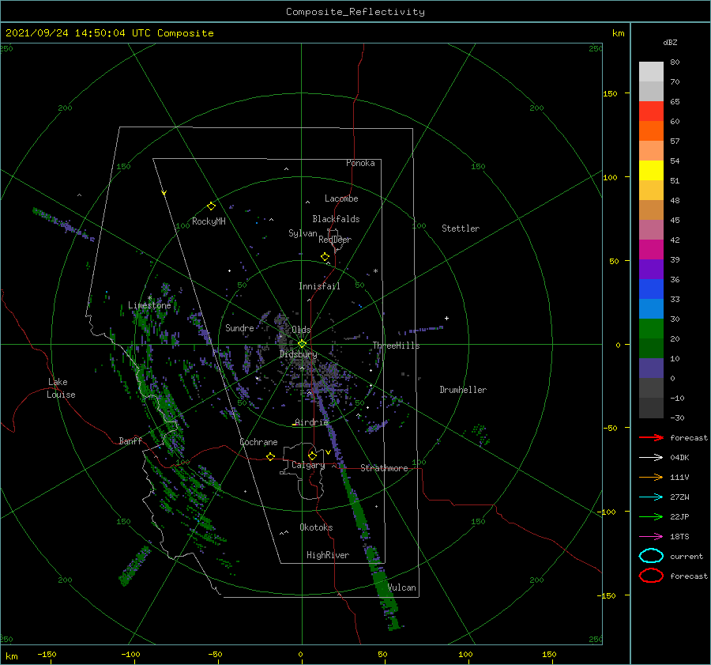Click the Sylvan label on the map
711x665 pixels.
coord(303,233)
